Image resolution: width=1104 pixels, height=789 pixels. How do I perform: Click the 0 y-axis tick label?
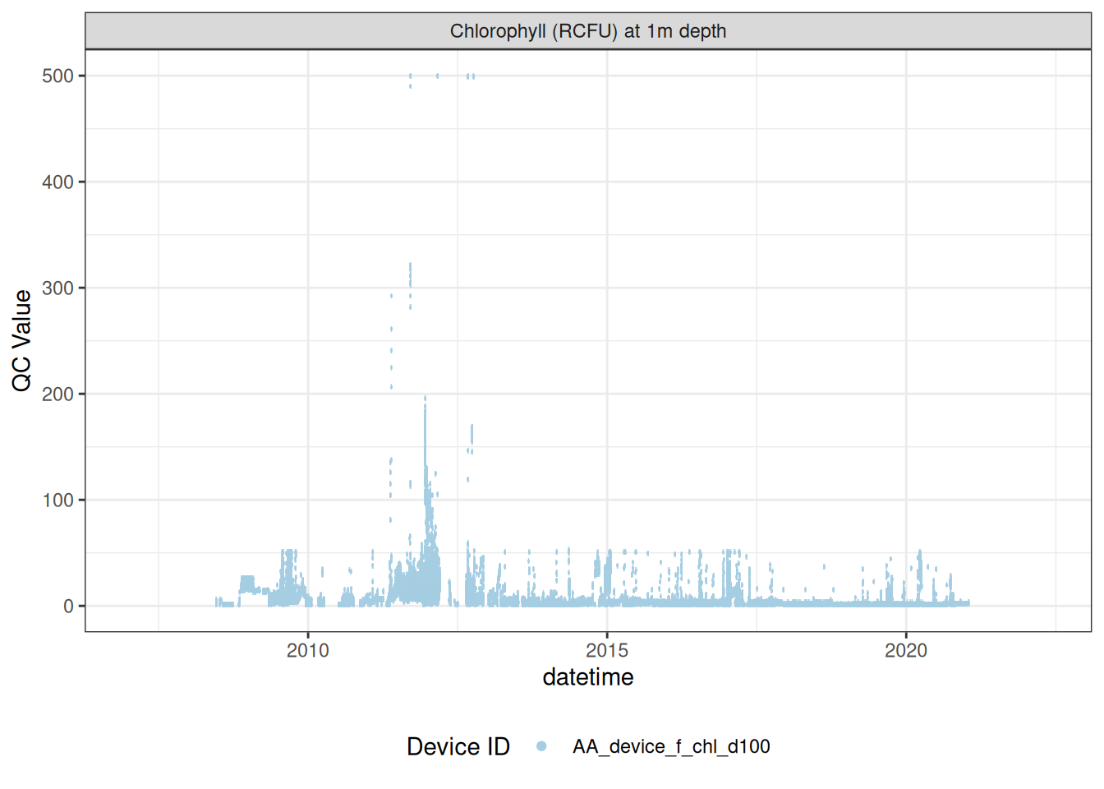tap(68, 607)
